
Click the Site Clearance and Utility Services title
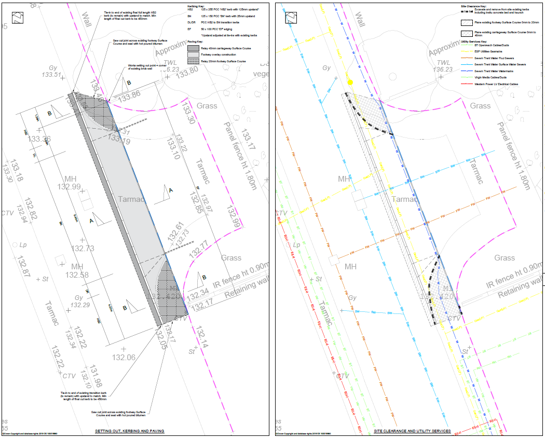(412, 431)
